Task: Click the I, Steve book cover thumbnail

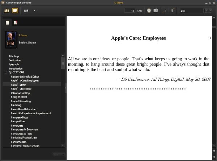Action: 11,40
